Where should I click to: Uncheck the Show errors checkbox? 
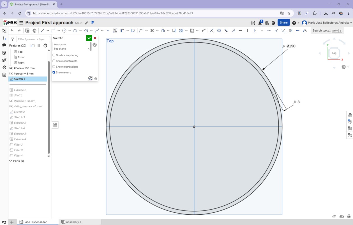54,72
